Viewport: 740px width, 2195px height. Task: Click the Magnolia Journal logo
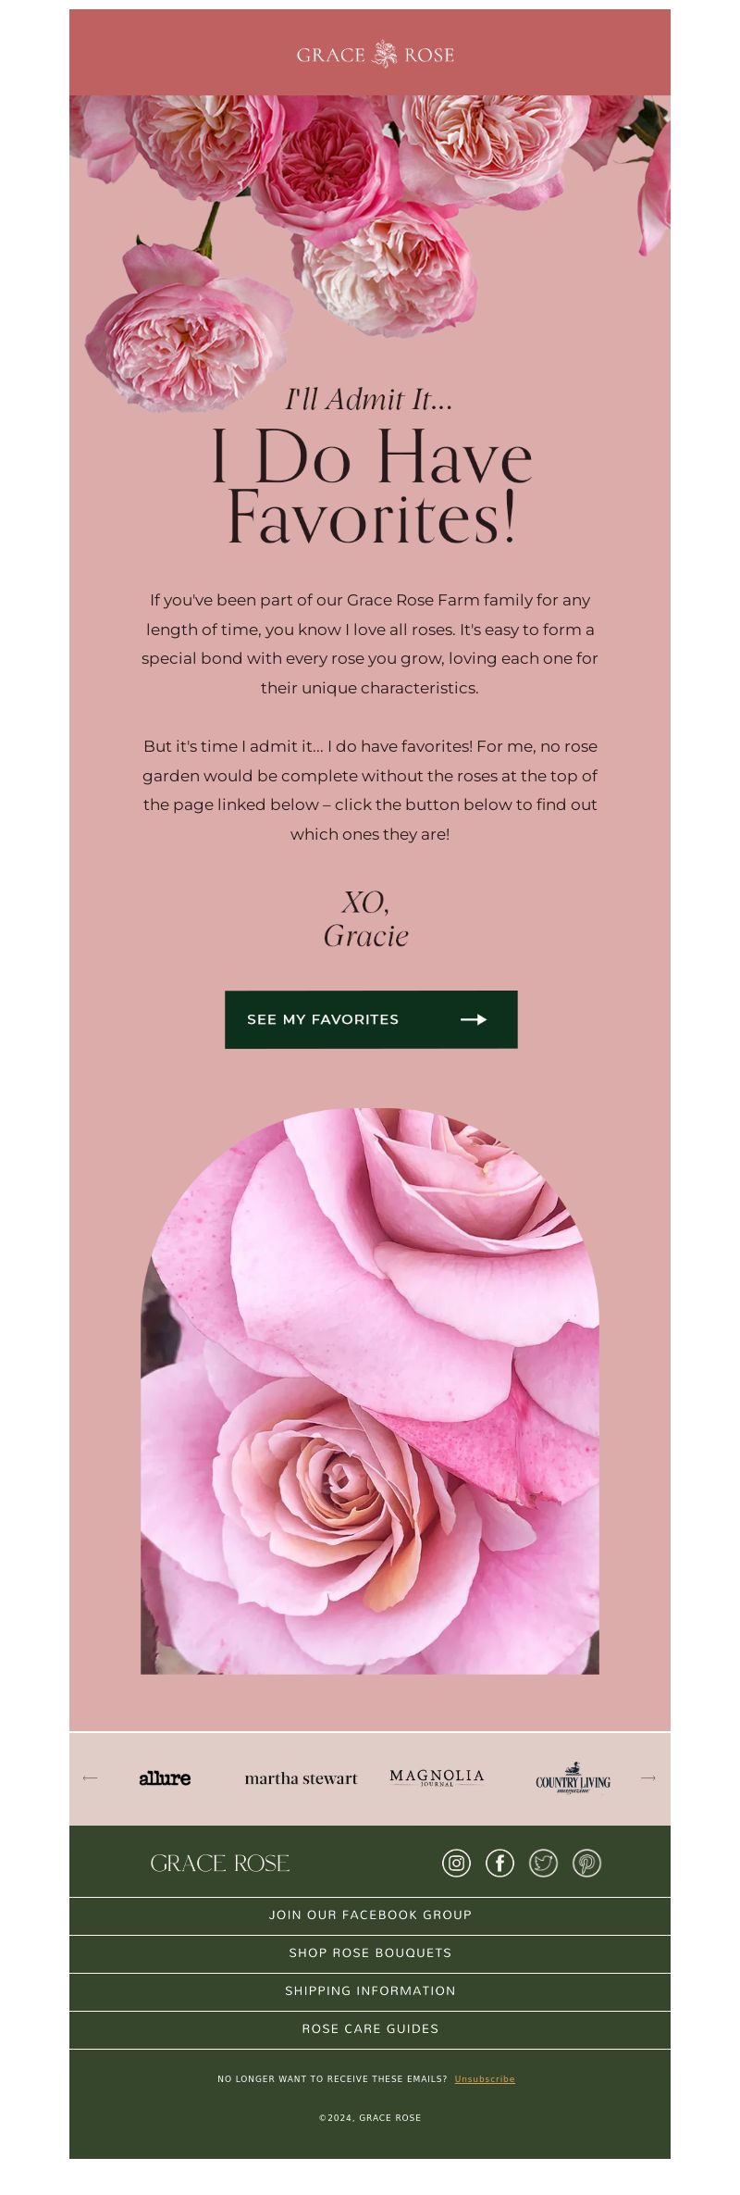pos(437,1777)
